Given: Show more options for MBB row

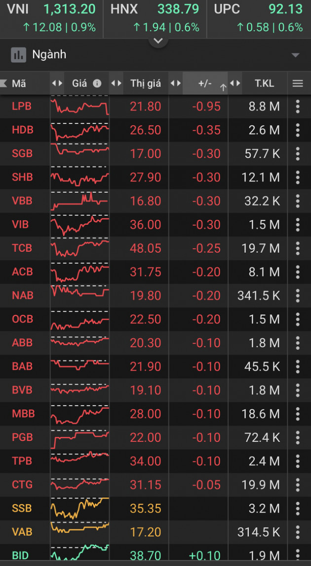Looking at the screenshot, I should click(298, 413).
